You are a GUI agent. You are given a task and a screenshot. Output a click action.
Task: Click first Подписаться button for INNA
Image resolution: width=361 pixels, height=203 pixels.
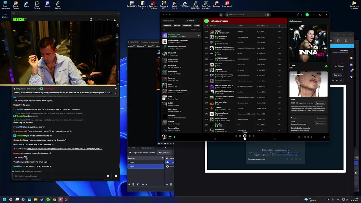coord(320,103)
